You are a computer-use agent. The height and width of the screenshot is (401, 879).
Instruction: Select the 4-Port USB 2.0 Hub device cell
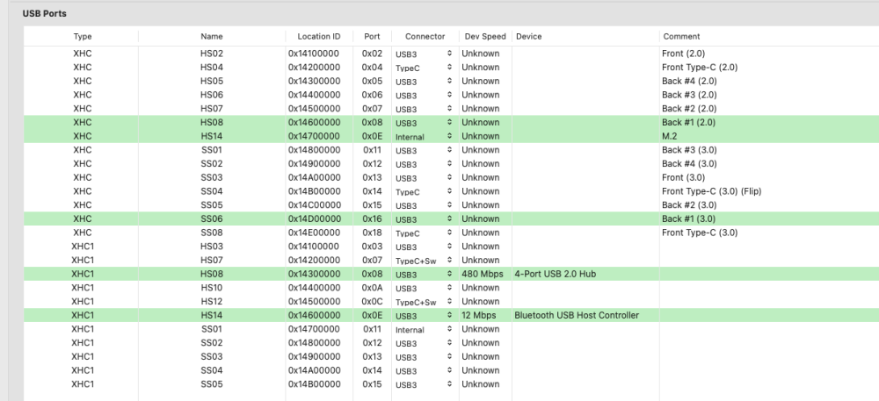click(x=555, y=274)
